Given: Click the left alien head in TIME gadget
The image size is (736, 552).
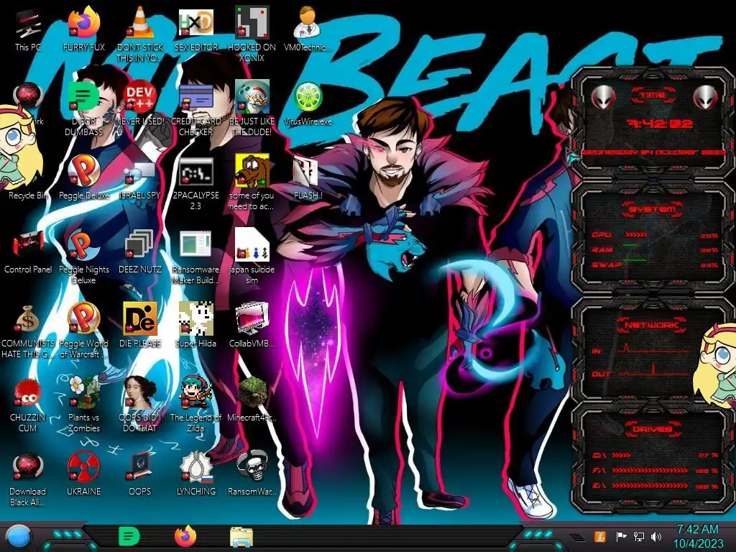Looking at the screenshot, I should [x=603, y=97].
